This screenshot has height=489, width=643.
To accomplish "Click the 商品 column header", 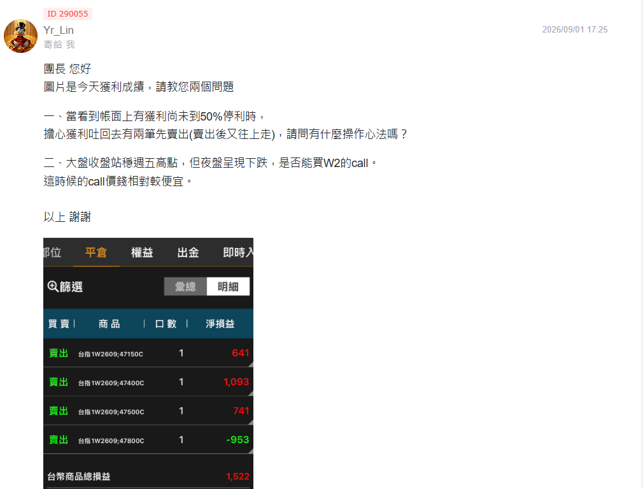I will (x=110, y=323).
